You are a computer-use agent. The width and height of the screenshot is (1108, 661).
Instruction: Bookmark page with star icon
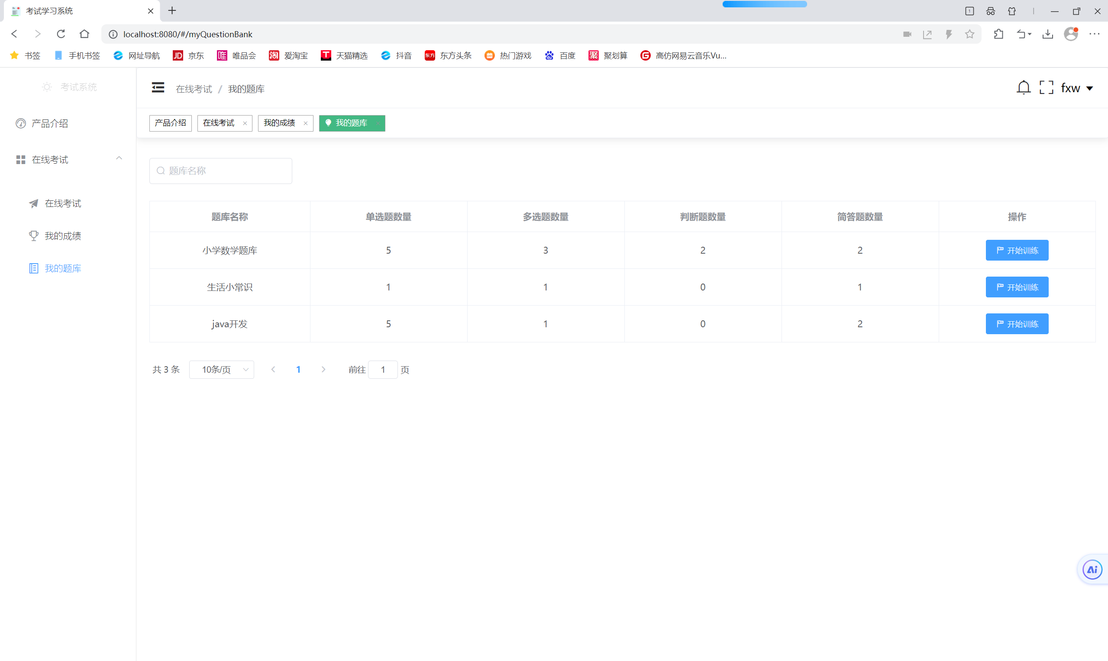pos(969,34)
